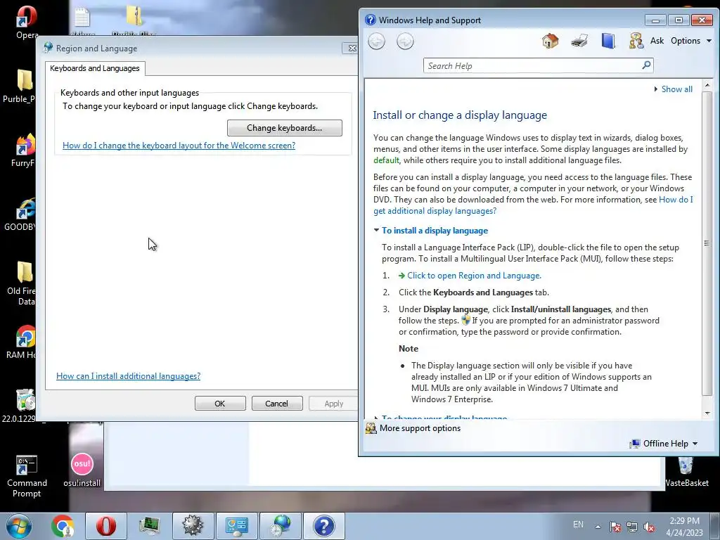Viewport: 720px width, 540px height.
Task: Click More support options
Action: coord(420,428)
